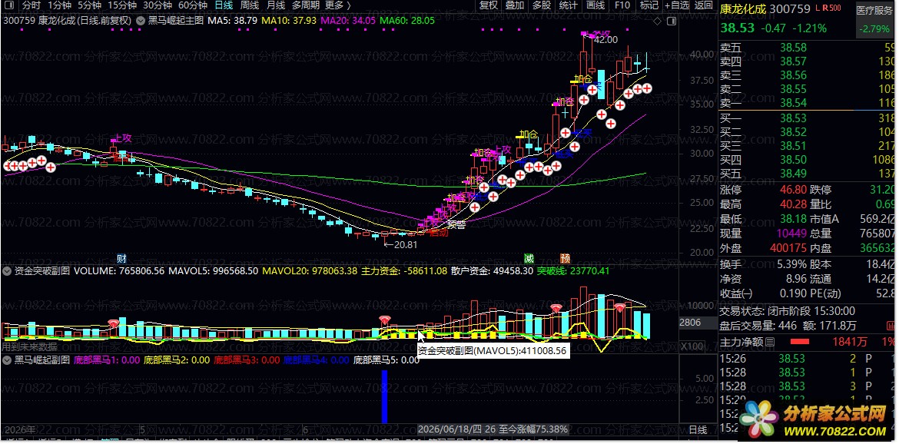Click the 统计 statistics button

point(568,5)
